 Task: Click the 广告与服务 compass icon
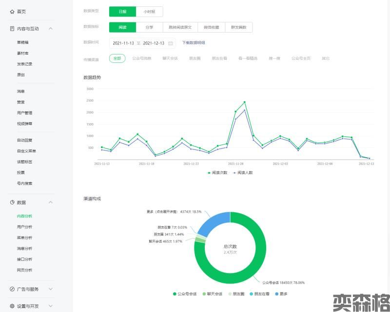point(12,289)
